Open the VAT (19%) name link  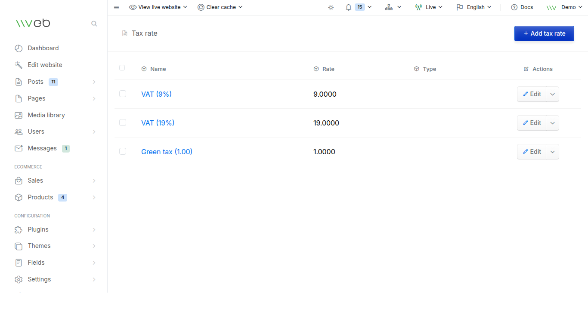coord(158,123)
